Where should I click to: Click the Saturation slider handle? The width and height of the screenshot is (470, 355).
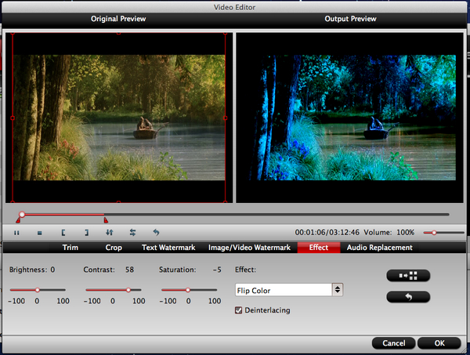point(188,290)
